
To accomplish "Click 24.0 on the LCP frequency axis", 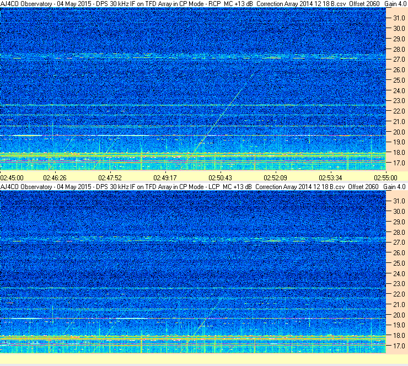I will coord(399,273).
